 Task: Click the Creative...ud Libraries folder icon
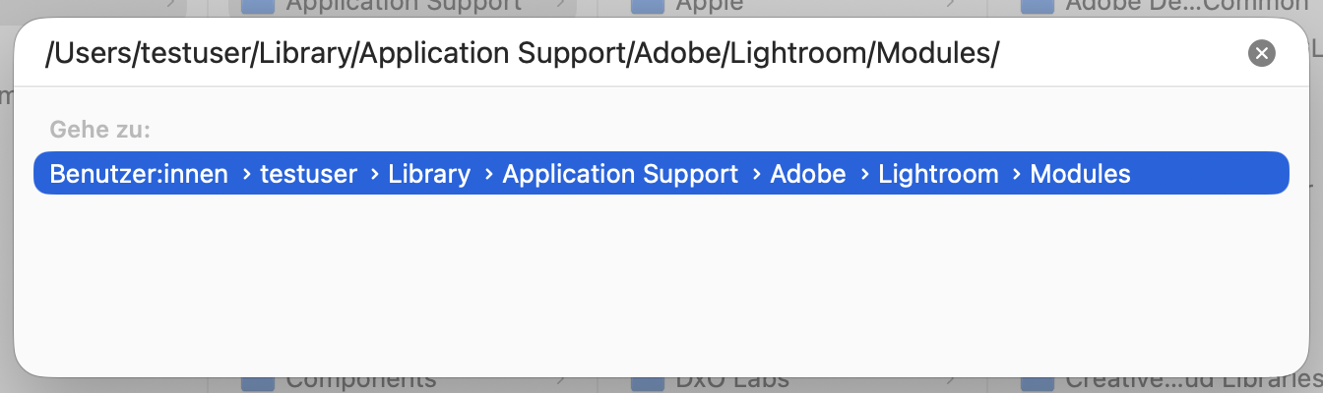[x=1037, y=382]
